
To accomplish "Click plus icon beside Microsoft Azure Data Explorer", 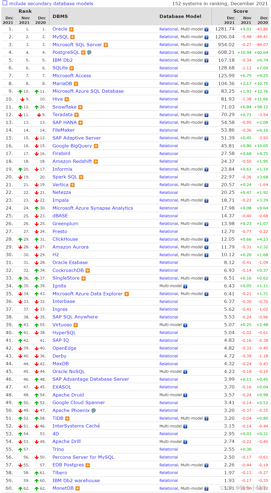I will [x=127, y=294].
